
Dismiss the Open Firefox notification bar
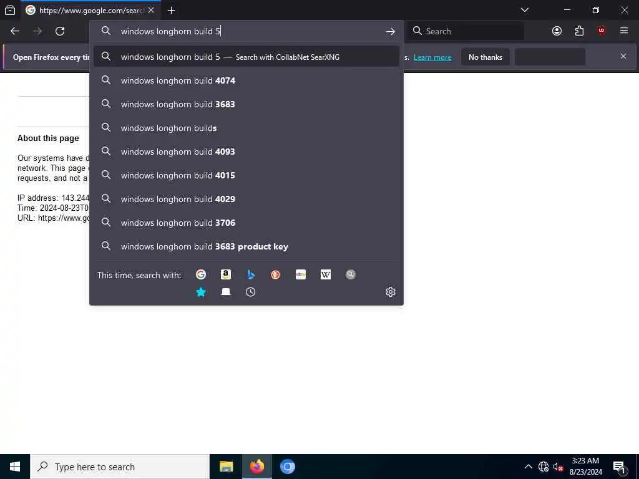[x=623, y=56]
